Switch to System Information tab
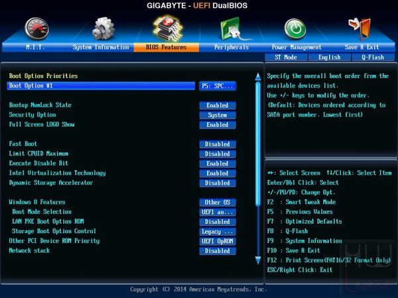 [101, 47]
